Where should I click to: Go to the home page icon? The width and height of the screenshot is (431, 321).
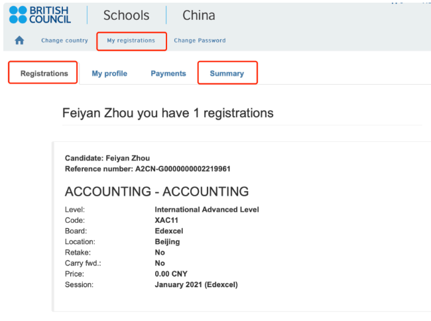tap(19, 40)
